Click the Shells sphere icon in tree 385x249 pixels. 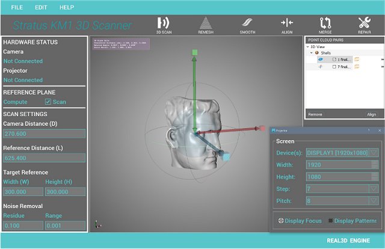[317, 53]
